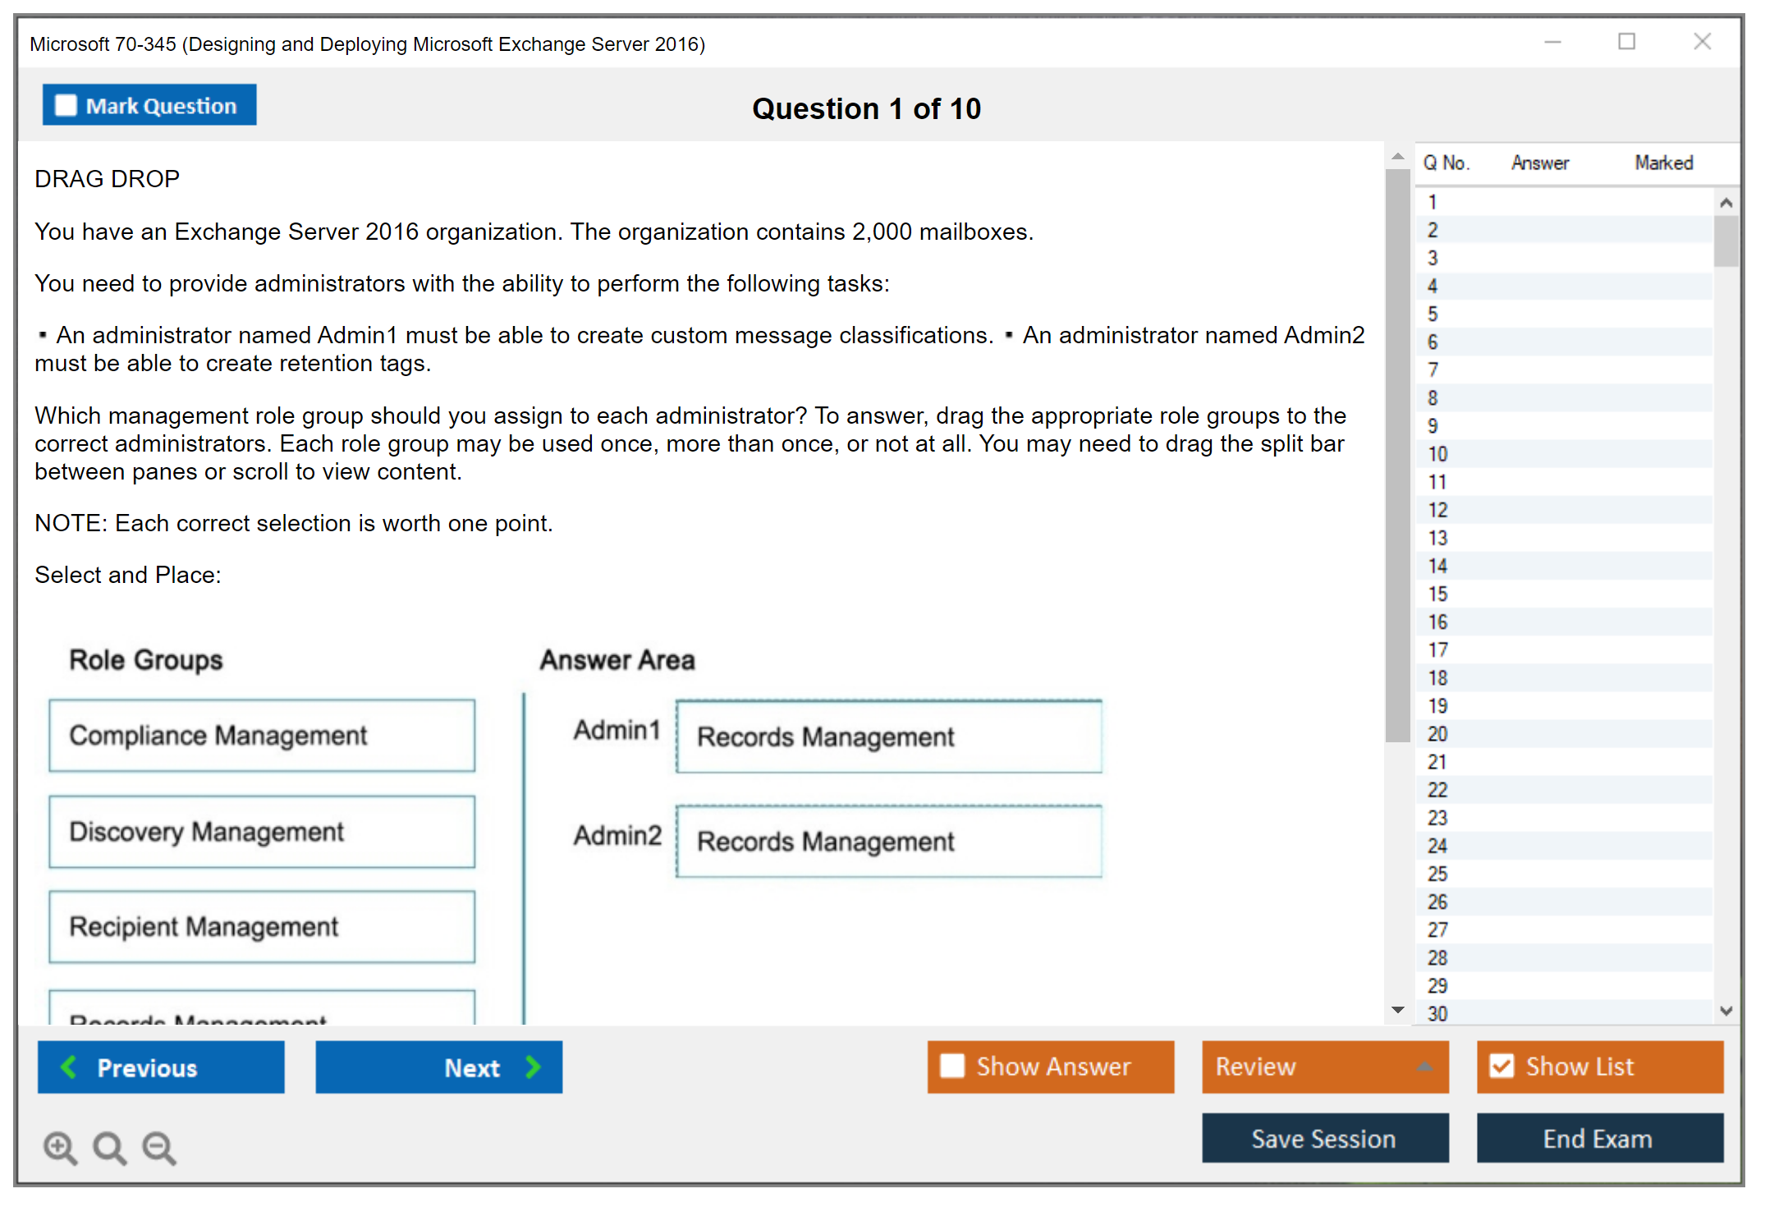Enable the Show Answer checkbox
The width and height of the screenshot is (1765, 1207).
(952, 1067)
